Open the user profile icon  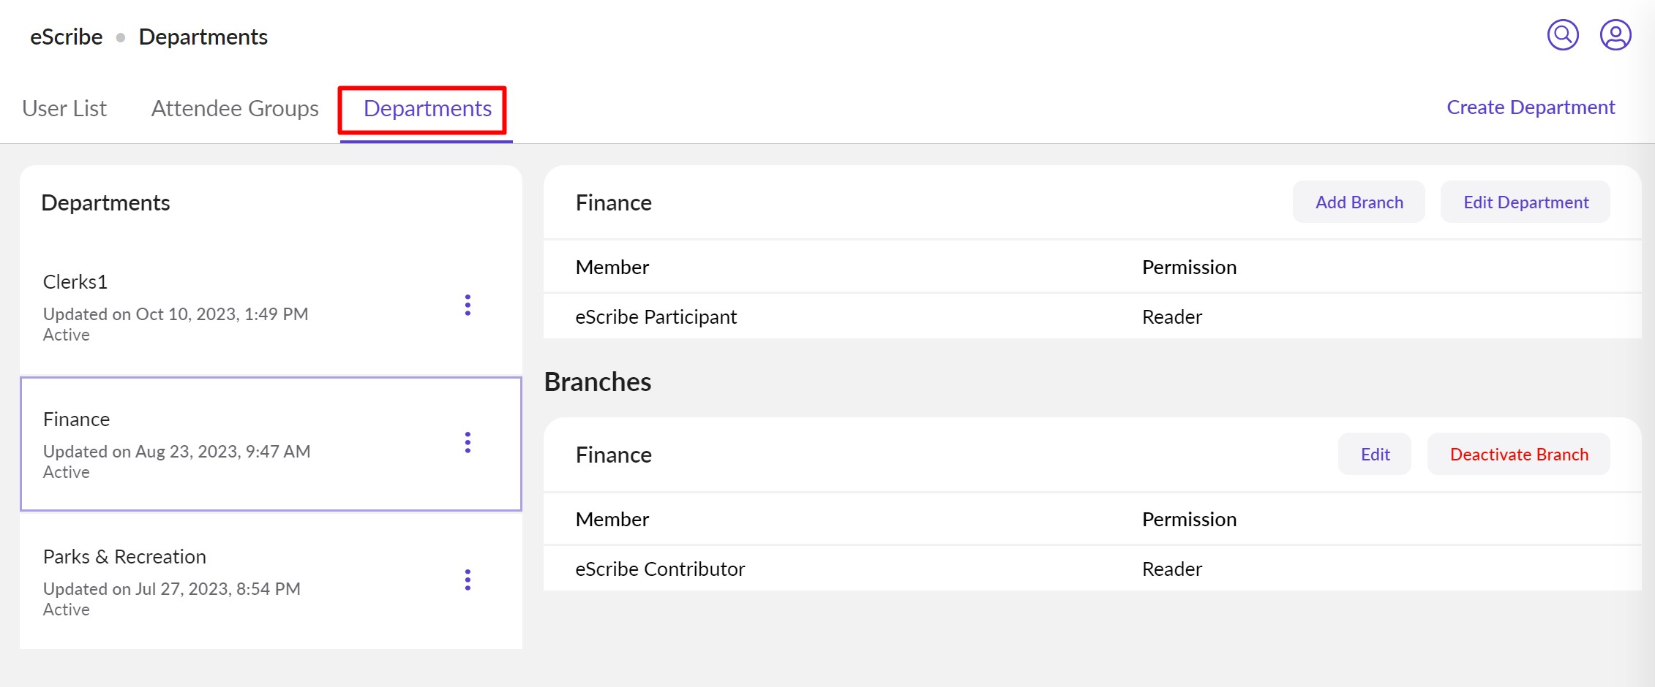pos(1615,35)
